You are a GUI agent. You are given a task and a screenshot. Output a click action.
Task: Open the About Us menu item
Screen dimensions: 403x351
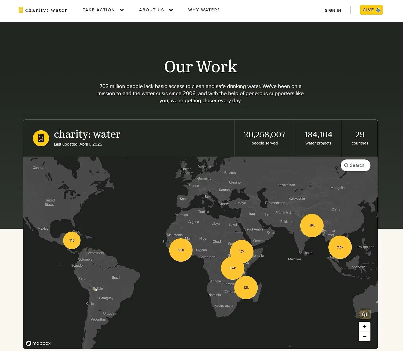[151, 10]
